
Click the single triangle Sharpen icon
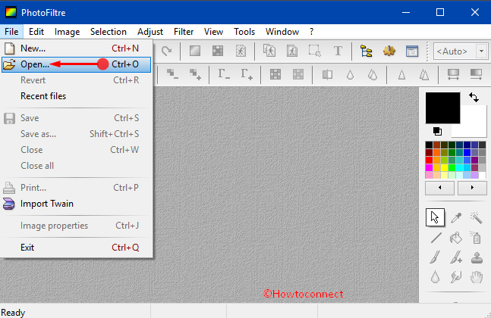tap(401, 75)
